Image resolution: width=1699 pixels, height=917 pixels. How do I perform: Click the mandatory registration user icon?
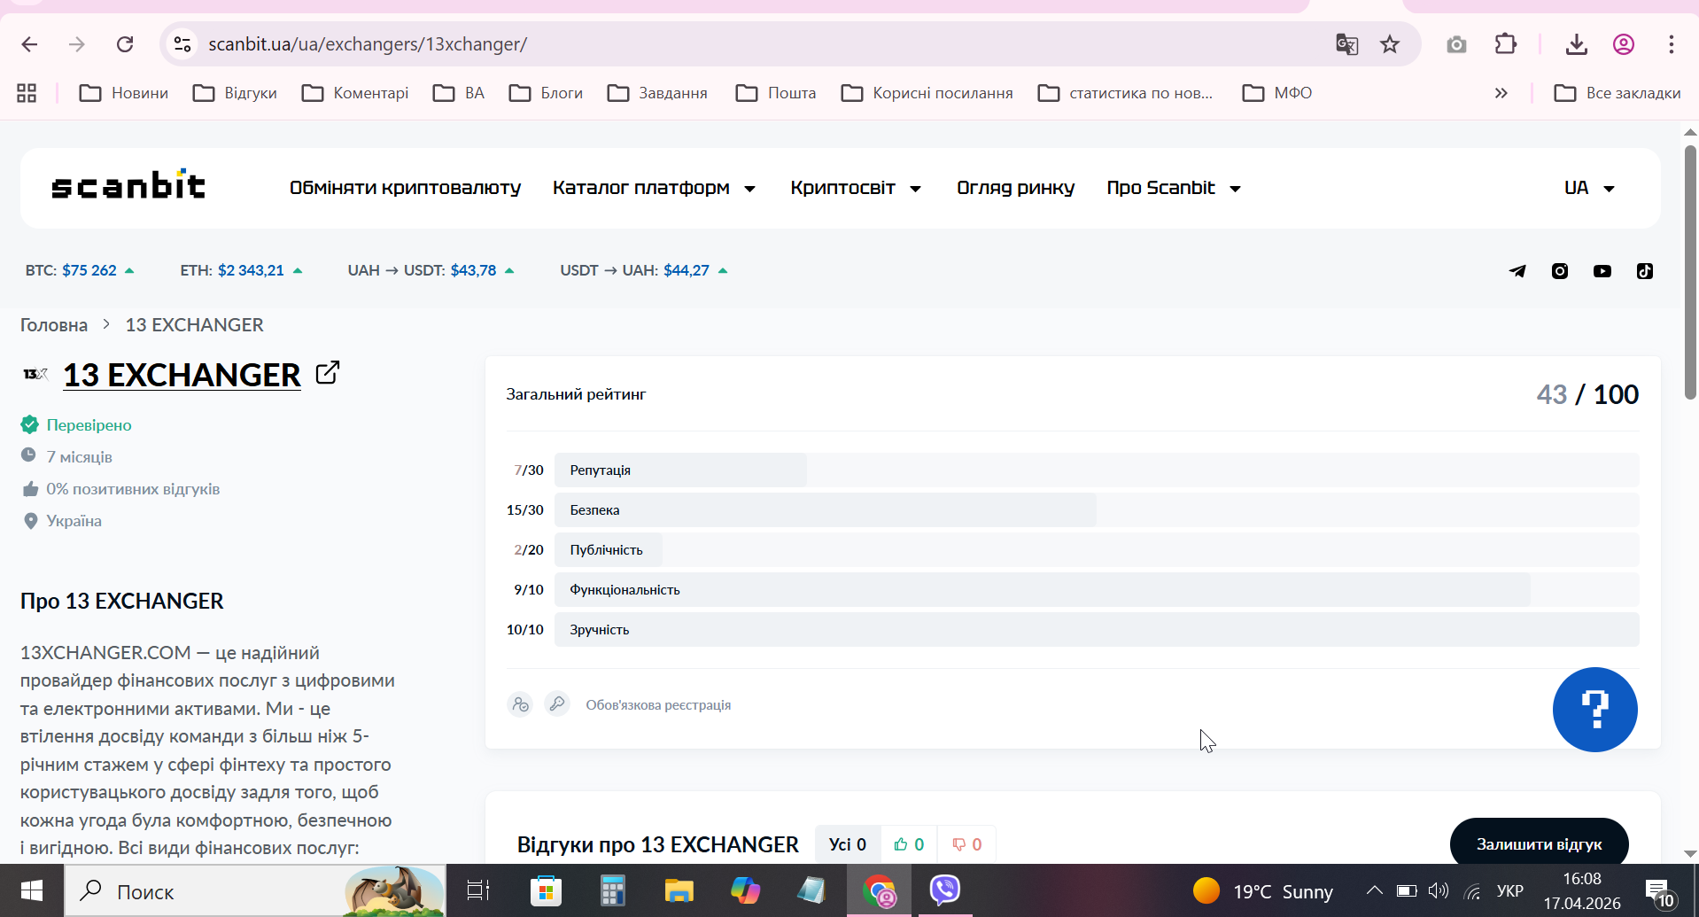520,704
